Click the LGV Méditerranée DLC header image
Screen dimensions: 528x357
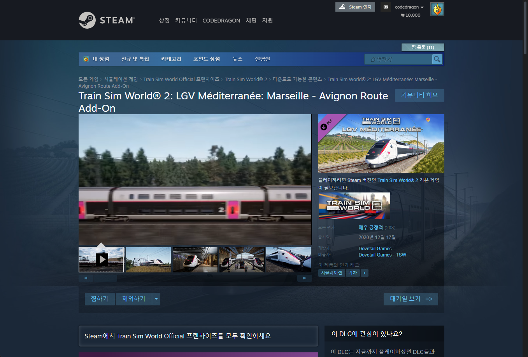coord(381,143)
